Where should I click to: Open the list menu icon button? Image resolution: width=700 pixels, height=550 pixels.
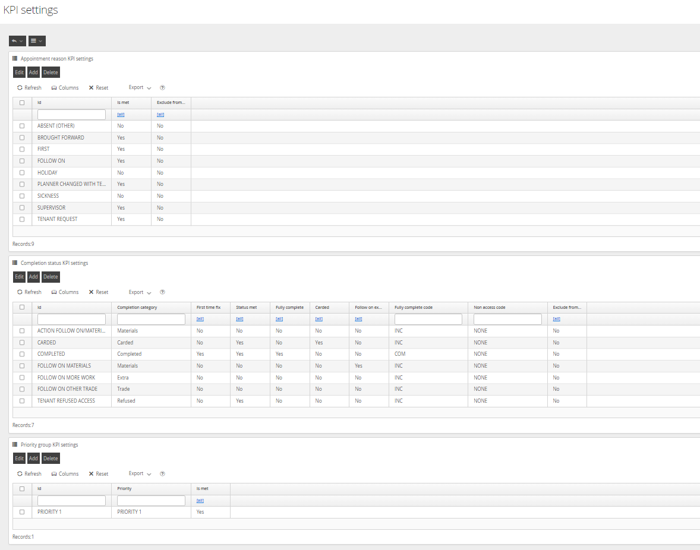(37, 41)
